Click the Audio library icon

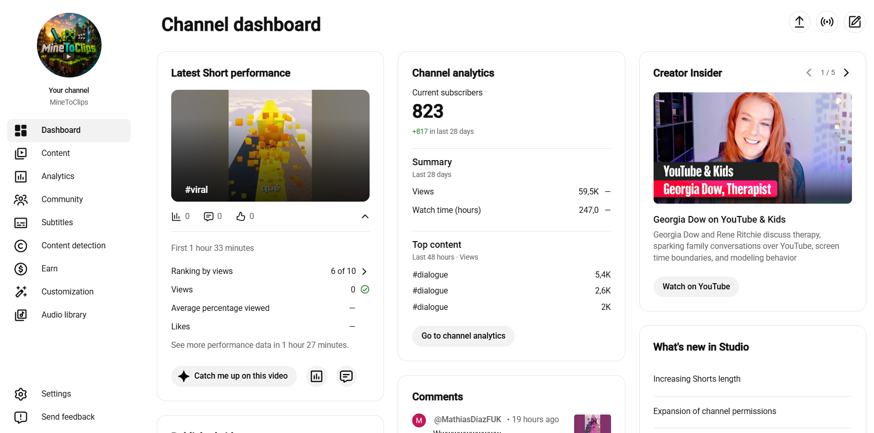[21, 315]
